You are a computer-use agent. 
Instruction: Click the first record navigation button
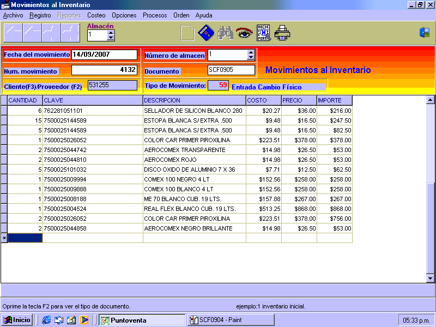(x=13, y=33)
